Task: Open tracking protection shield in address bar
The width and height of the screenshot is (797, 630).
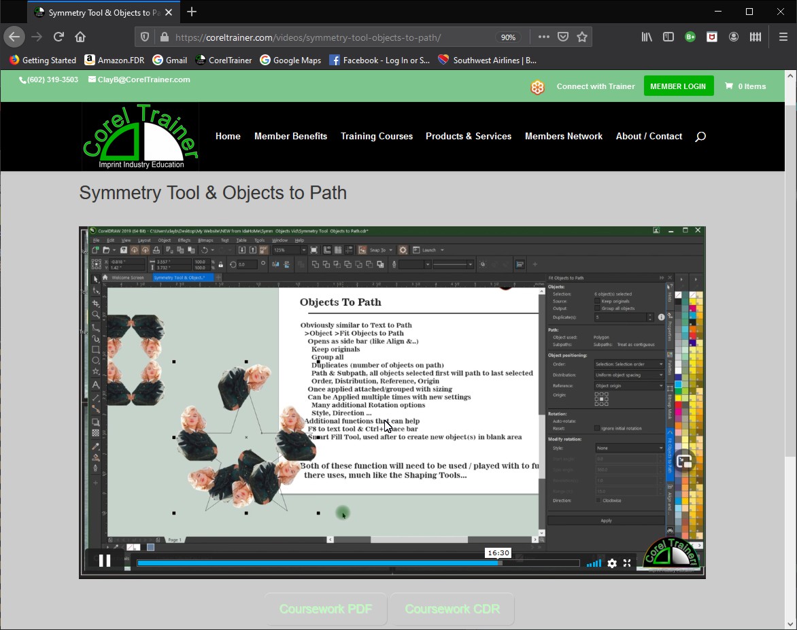Action: [x=145, y=37]
